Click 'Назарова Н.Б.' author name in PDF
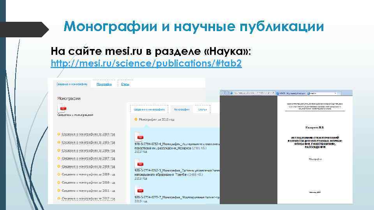 click(315, 128)
